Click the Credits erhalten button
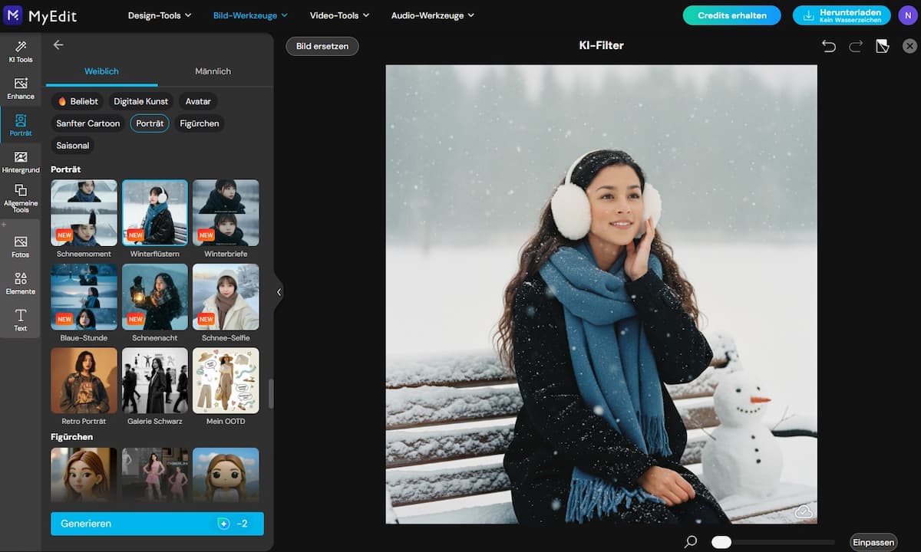Screen dimensions: 921x552 tap(731, 15)
